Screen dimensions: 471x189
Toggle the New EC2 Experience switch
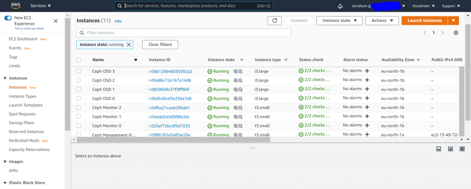[x=8, y=18]
